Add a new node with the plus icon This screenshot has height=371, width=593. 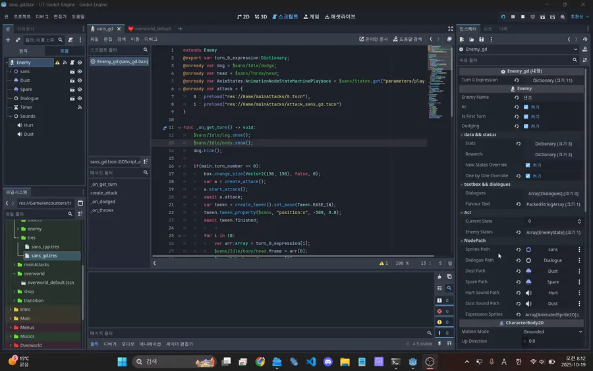(8, 40)
